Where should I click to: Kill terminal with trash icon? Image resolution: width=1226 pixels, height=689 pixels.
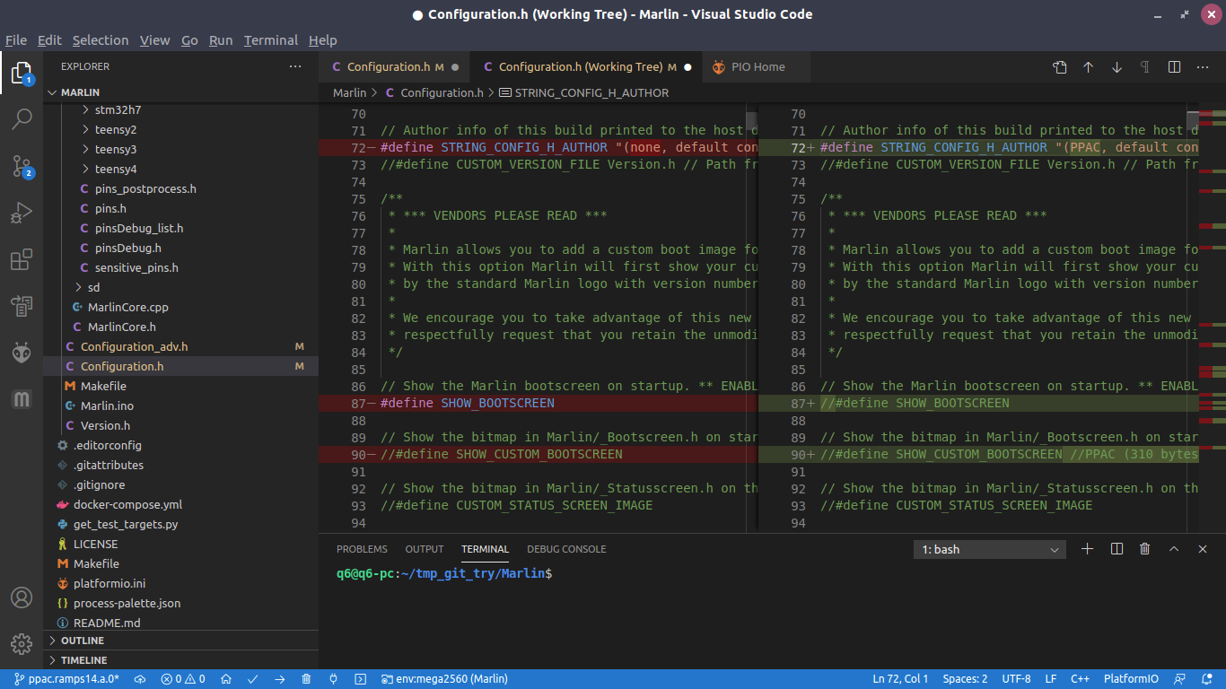pos(1145,549)
